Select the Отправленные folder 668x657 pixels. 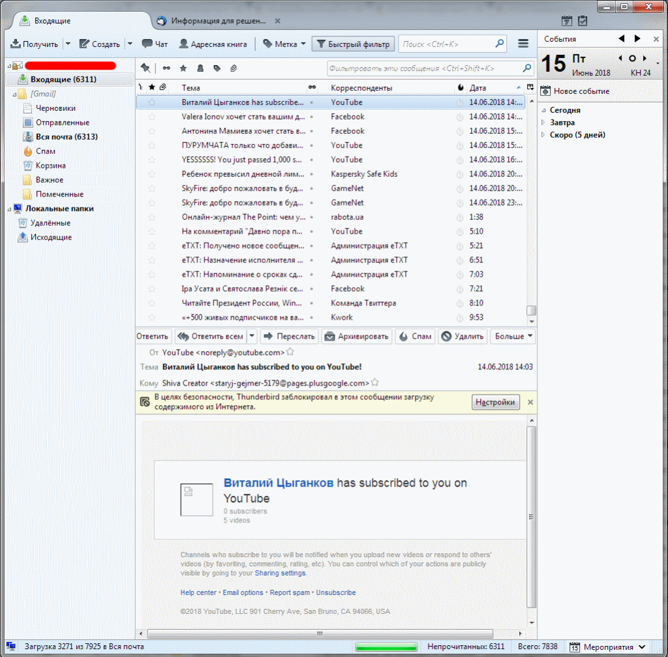click(x=62, y=123)
